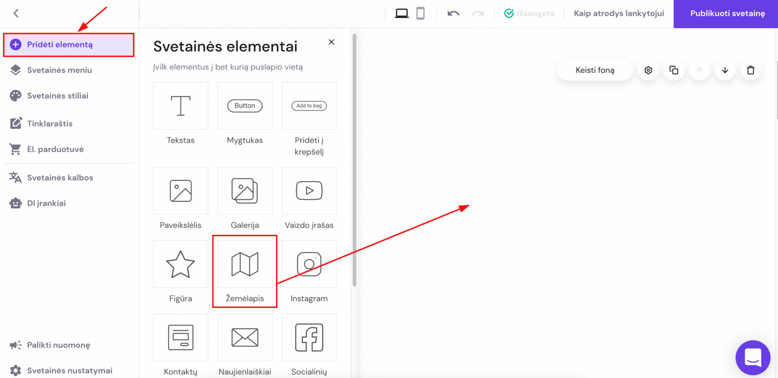The image size is (778, 378).
Task: Undo the last change
Action: coord(453,13)
